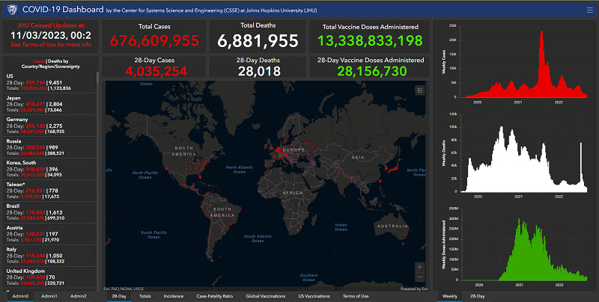The width and height of the screenshot is (599, 302).
Task: Click Total Vaccine Doses figure 13,338,833,198
Action: (370, 41)
